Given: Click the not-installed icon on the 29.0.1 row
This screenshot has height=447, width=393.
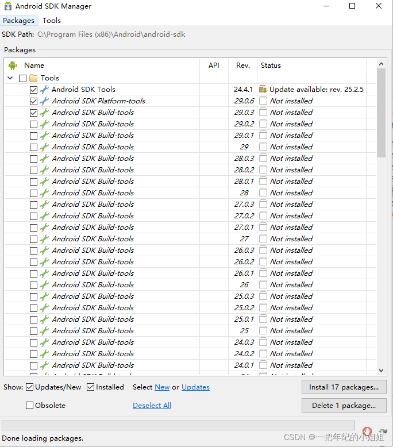Looking at the screenshot, I should click(x=263, y=136).
